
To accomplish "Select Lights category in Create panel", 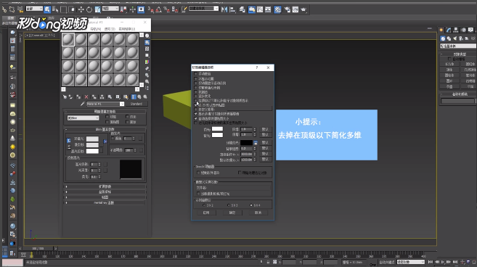I will [x=455, y=38].
